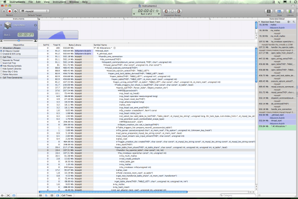This screenshot has width=298, height=199.
Task: Click the malloc entry in Heaviest Stack Trace
Action: coord(277,26)
